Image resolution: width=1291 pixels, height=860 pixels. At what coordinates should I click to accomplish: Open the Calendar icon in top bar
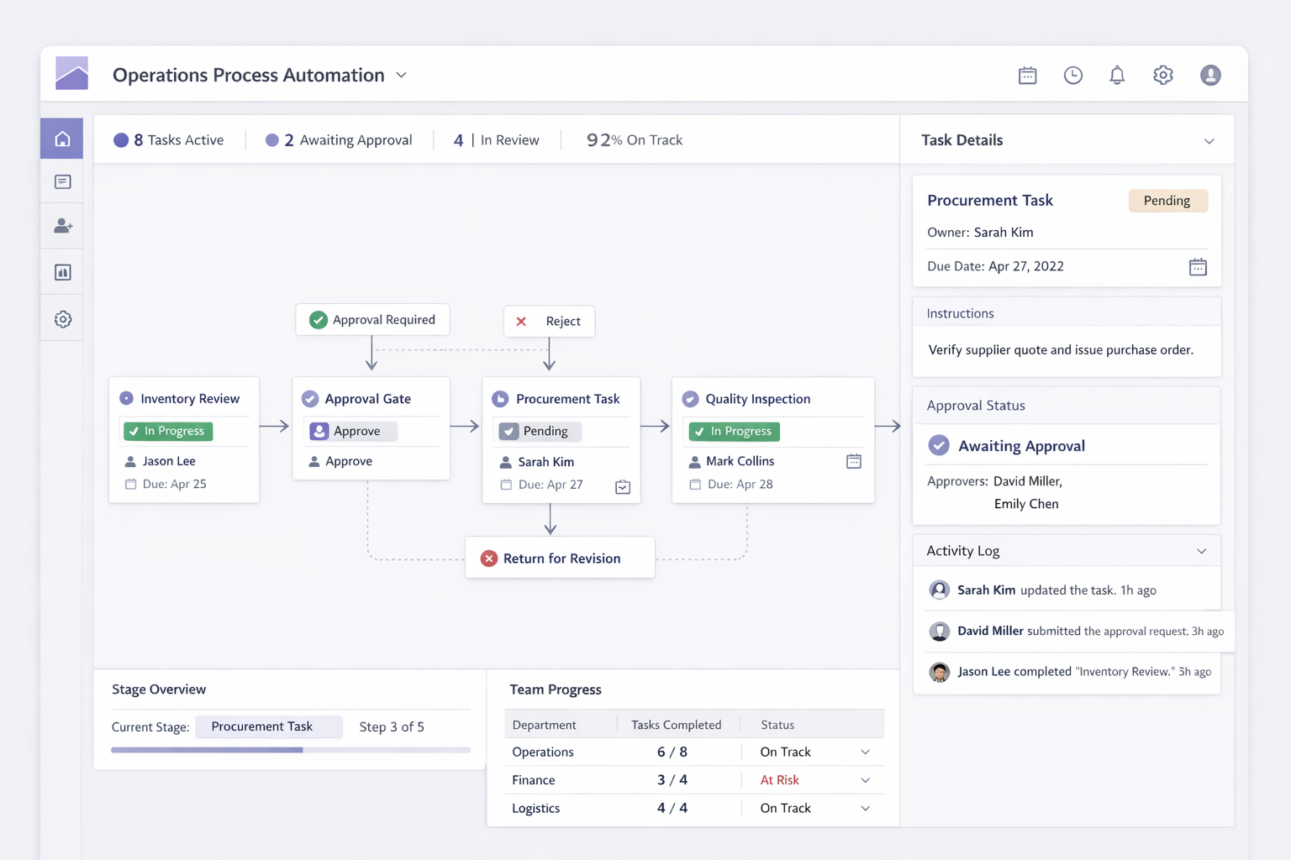click(x=1027, y=75)
